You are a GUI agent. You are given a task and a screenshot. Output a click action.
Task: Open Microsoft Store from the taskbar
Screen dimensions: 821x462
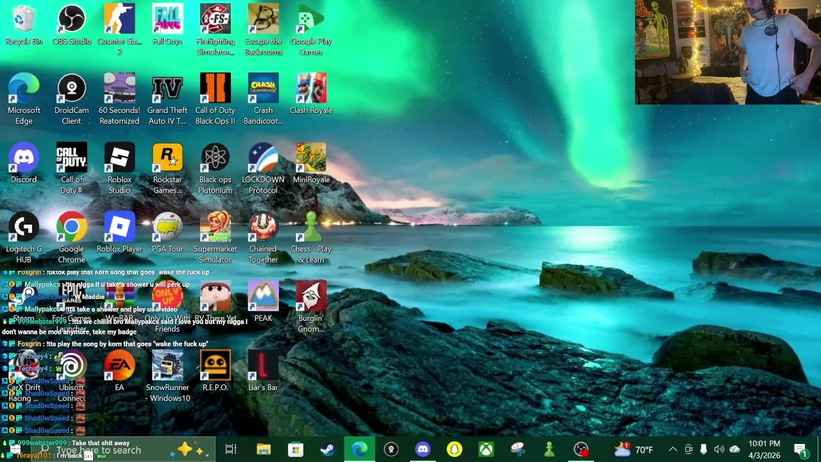[295, 450]
